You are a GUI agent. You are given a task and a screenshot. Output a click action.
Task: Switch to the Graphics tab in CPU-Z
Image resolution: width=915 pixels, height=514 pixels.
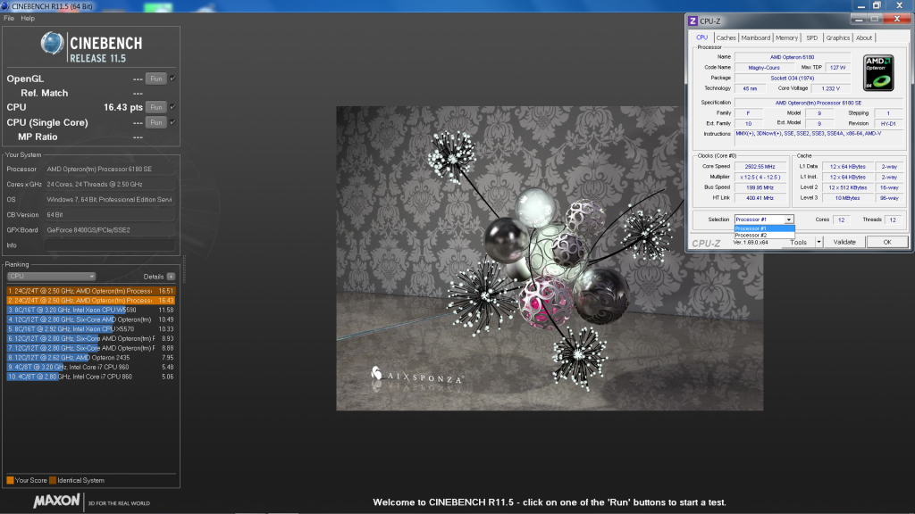(838, 37)
